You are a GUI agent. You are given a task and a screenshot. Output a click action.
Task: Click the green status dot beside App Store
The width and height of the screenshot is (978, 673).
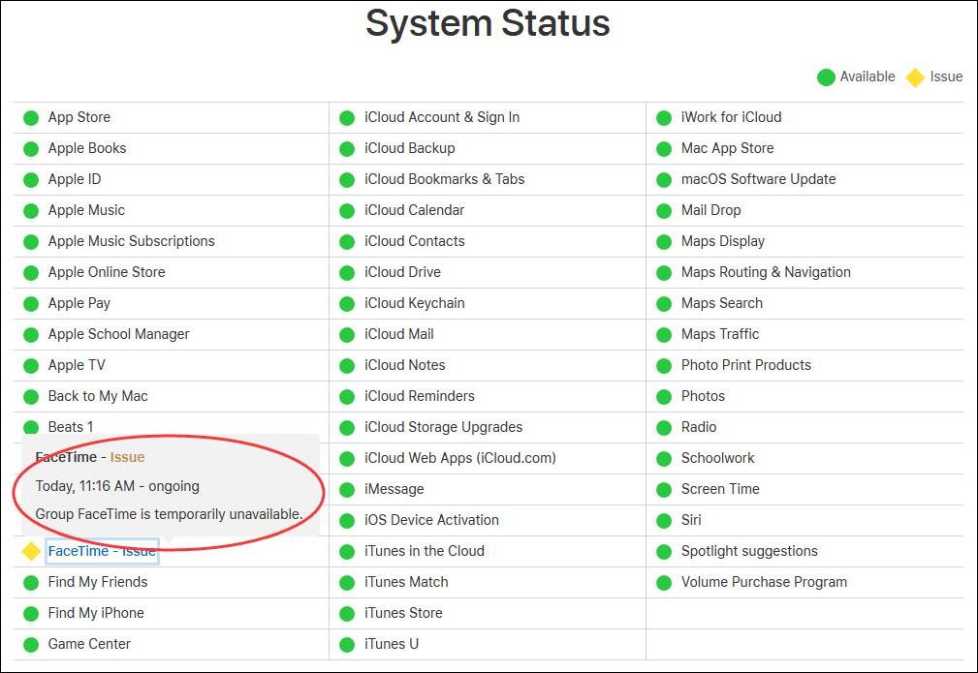[31, 118]
